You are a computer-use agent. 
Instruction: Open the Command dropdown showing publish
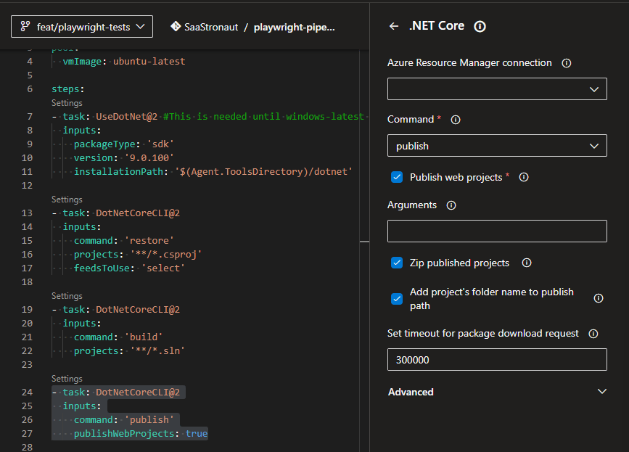point(497,146)
